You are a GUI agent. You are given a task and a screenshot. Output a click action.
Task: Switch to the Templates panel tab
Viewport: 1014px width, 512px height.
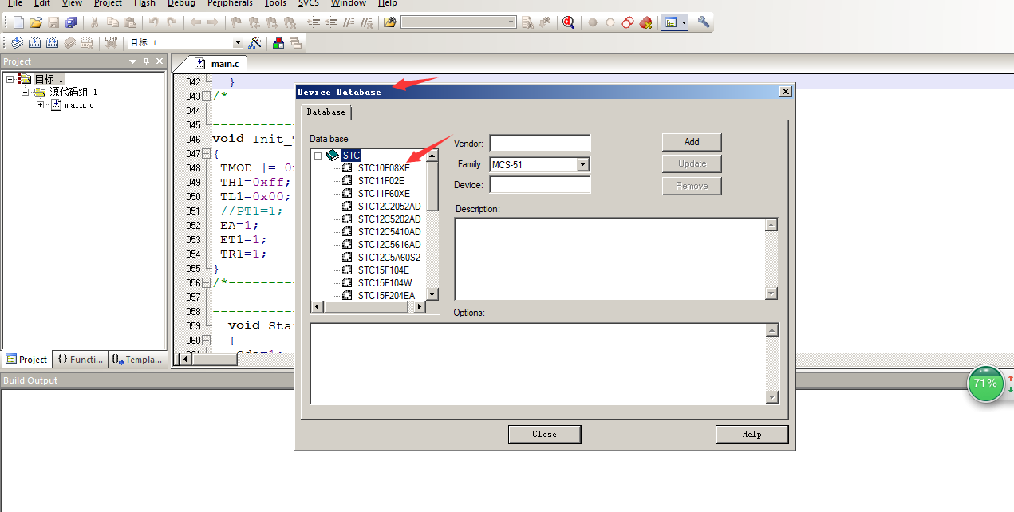[x=136, y=360]
